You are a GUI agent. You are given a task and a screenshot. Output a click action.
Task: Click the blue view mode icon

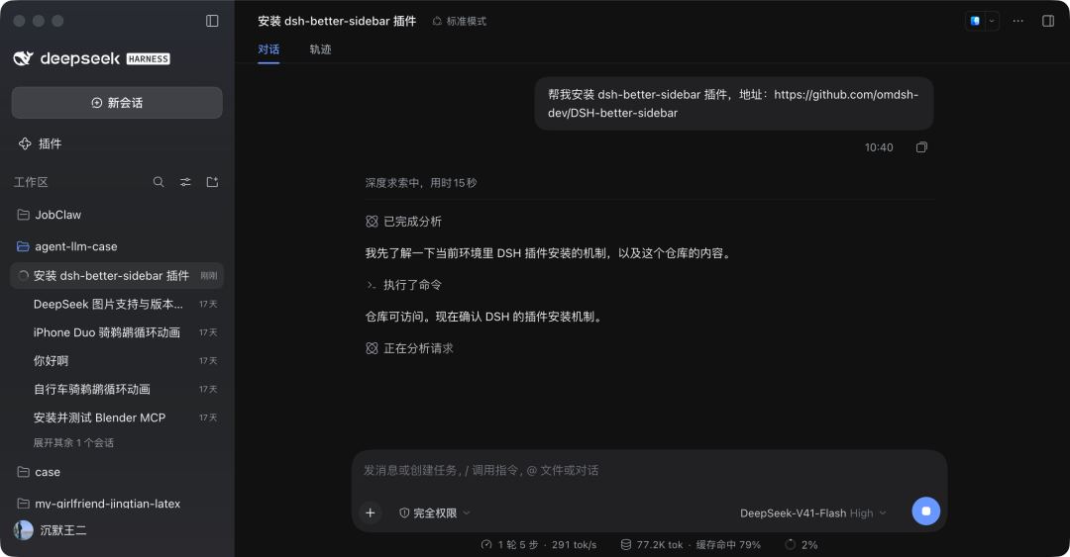(975, 21)
